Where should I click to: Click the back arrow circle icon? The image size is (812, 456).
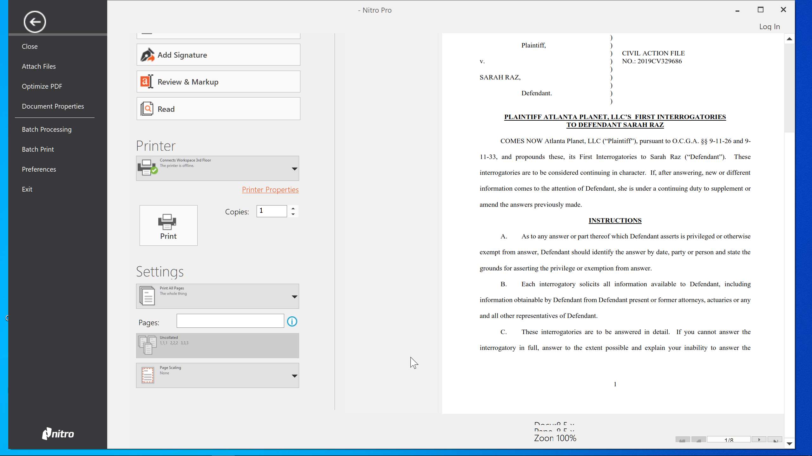coord(35,22)
